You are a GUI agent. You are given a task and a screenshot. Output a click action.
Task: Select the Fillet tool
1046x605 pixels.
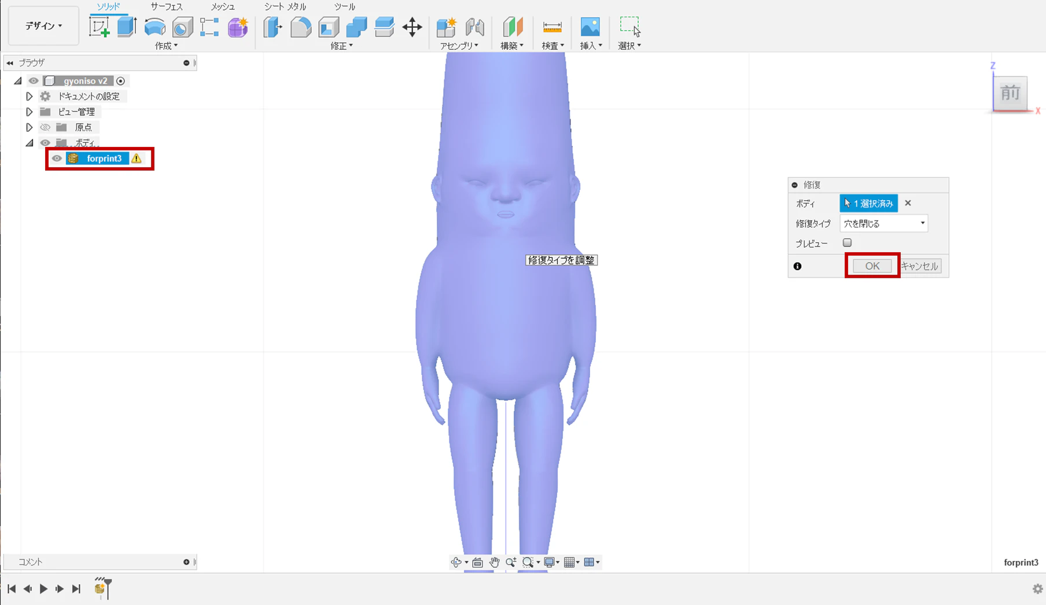pos(301,27)
